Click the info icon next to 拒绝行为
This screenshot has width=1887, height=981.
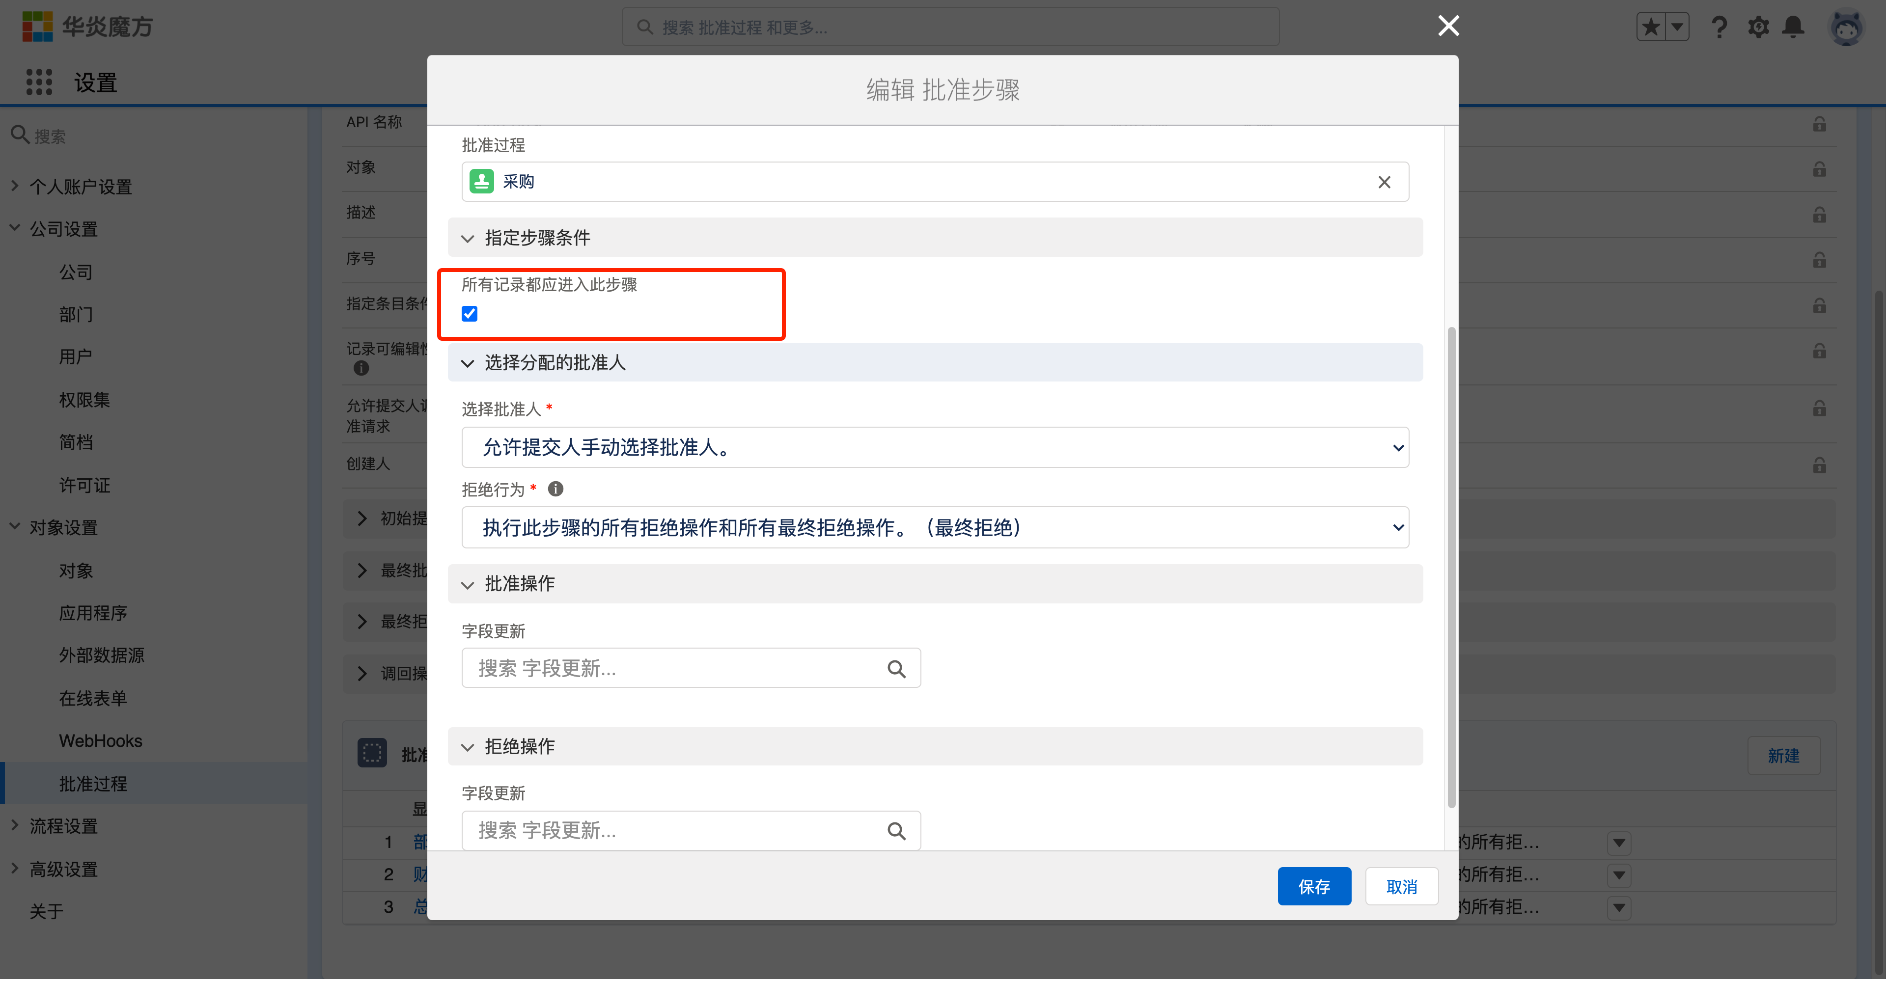pos(555,489)
